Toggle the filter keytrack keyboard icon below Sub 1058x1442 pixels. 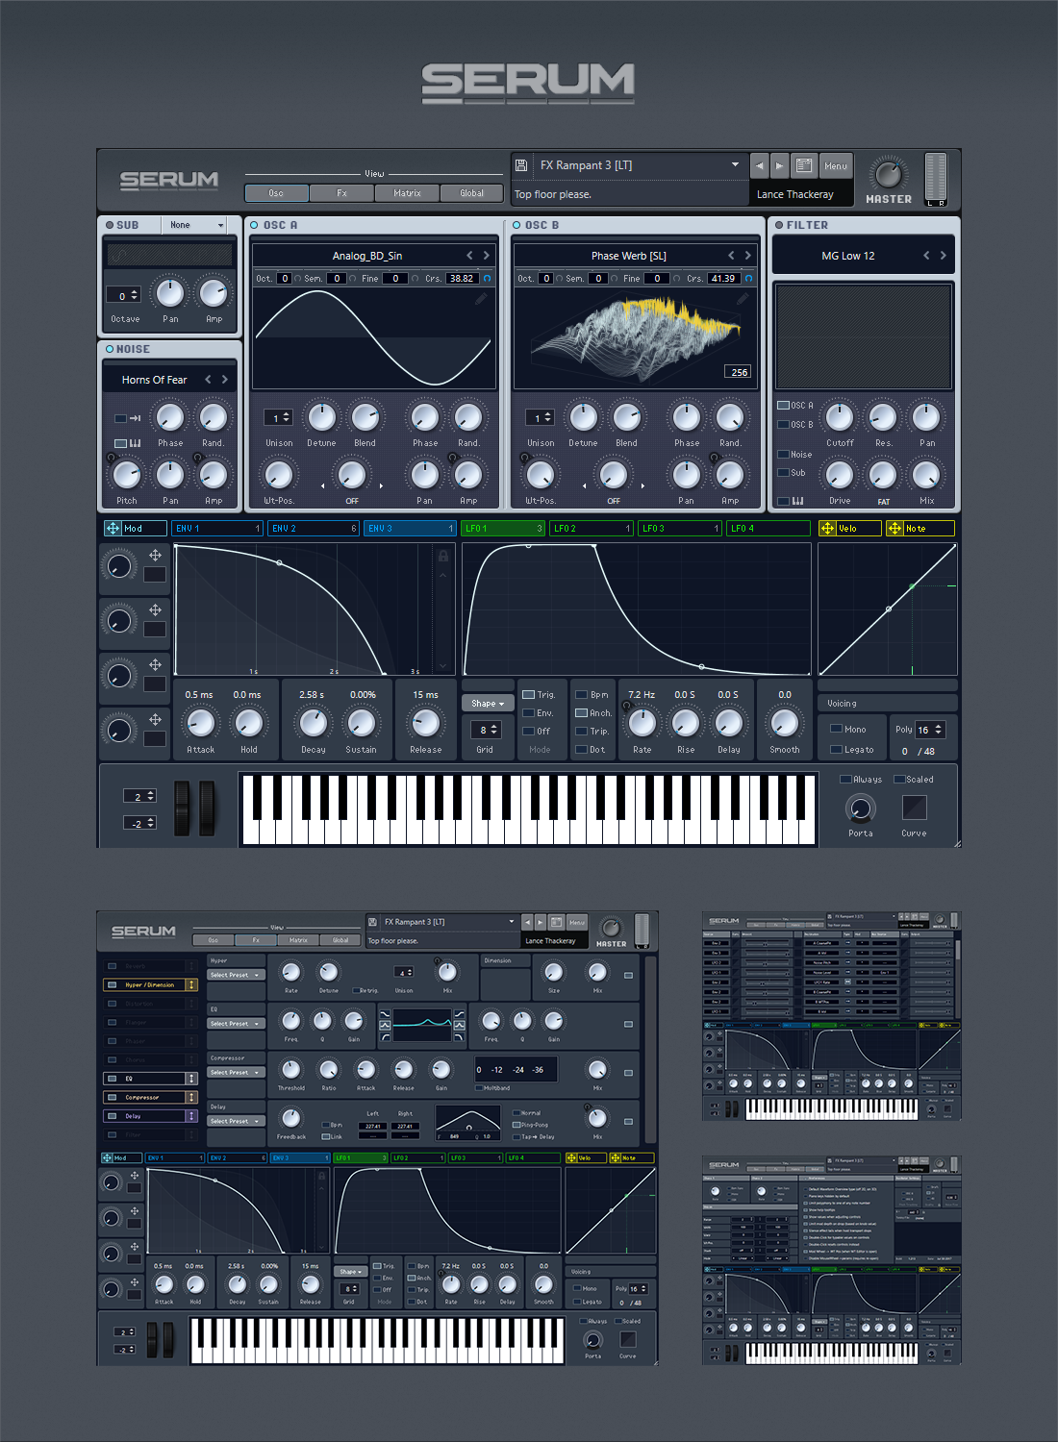click(798, 501)
